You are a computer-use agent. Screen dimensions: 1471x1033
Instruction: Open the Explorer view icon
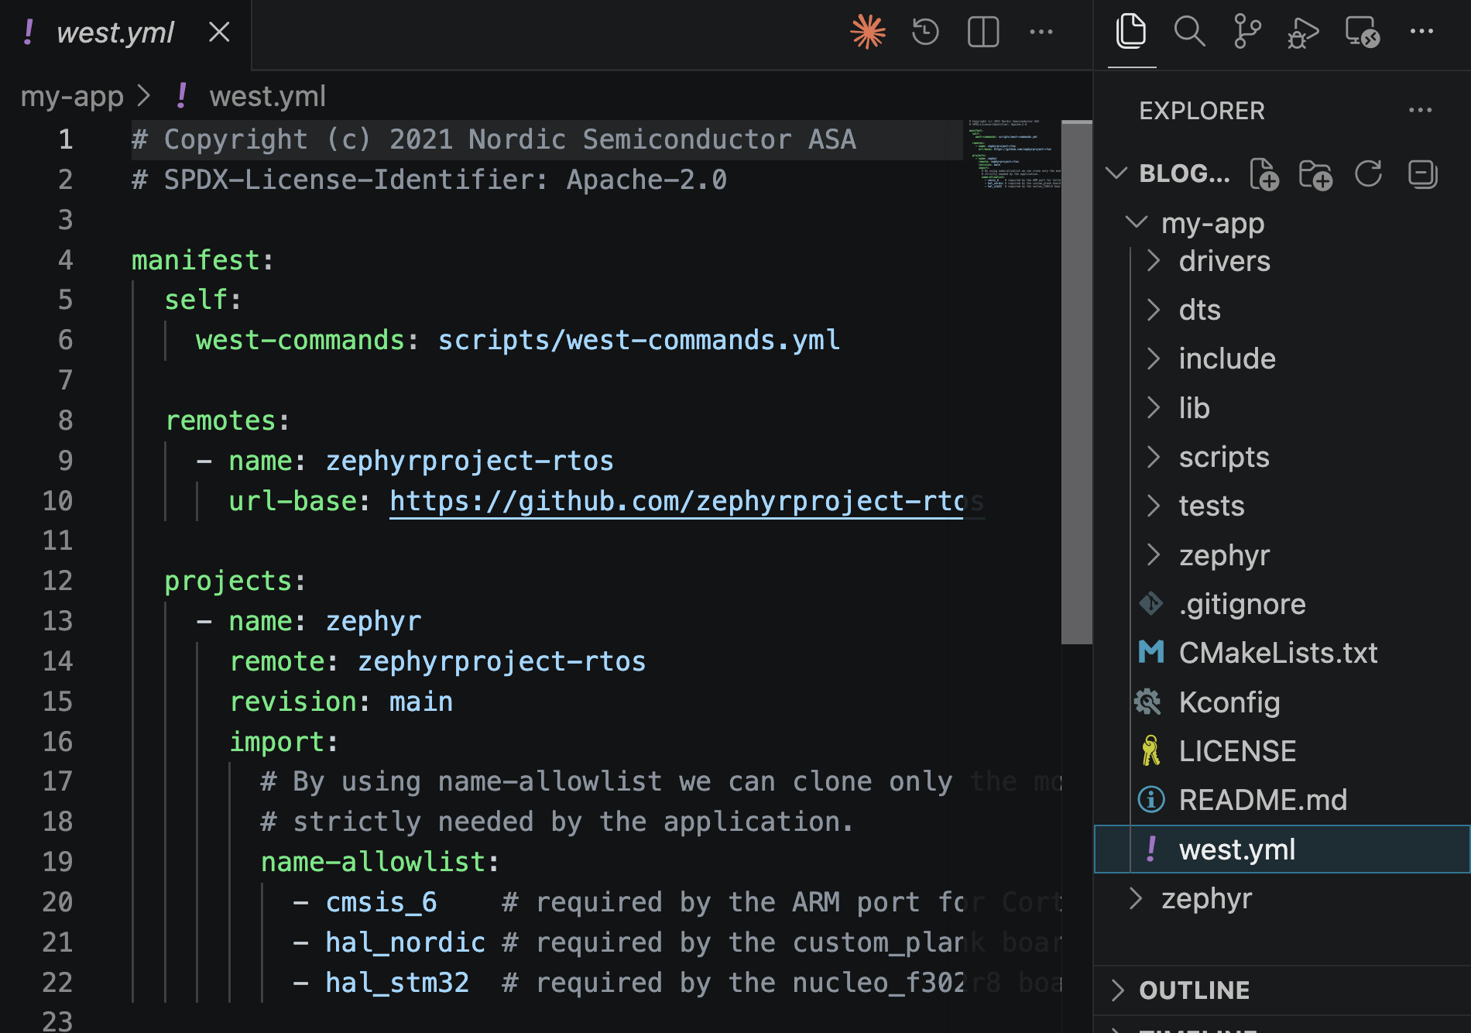coord(1131,32)
